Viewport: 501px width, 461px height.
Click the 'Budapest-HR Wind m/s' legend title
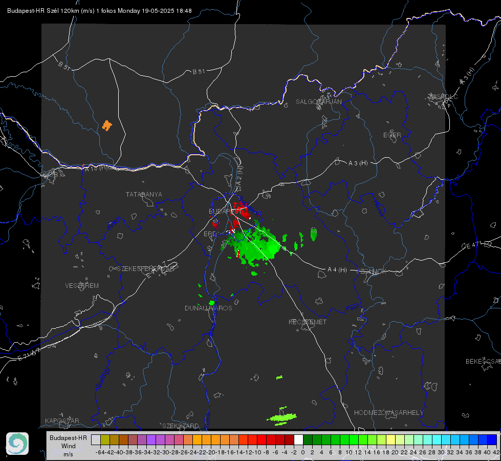[68, 446]
